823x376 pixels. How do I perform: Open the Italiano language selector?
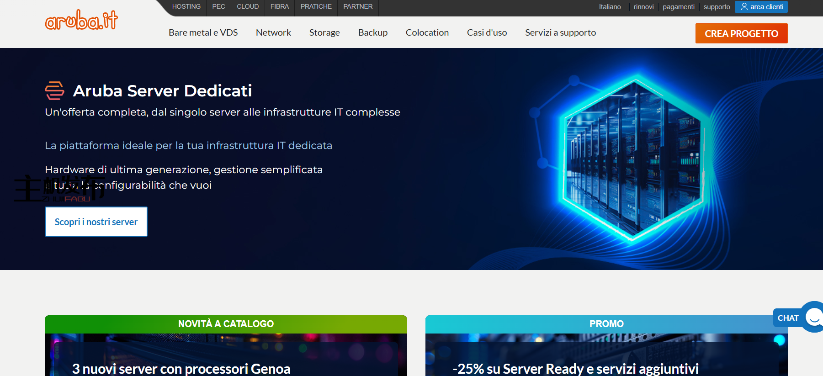[x=610, y=7]
